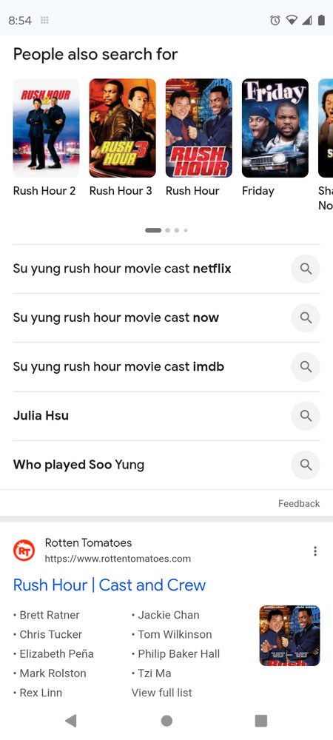The image size is (333, 740).
Task: Open the Rush Hour poster in carousel
Action: [x=199, y=128]
